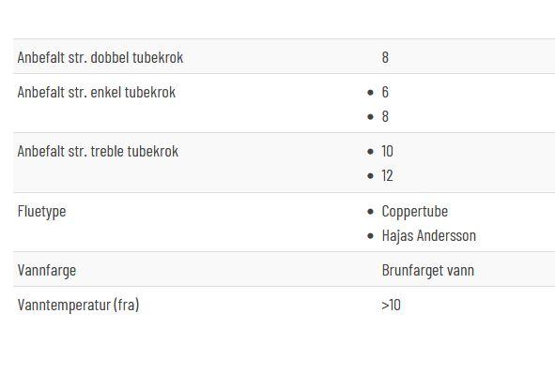
Task: Select size 8 under enkel tubekrok
Action: (385, 116)
